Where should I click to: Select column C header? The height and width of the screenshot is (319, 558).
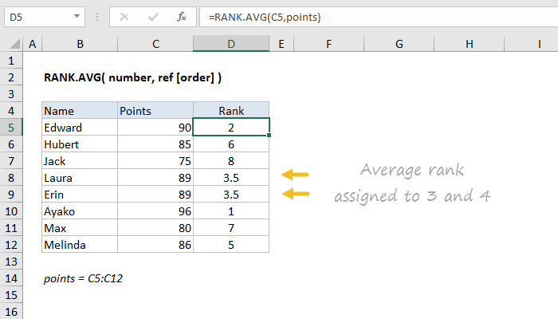tap(155, 45)
